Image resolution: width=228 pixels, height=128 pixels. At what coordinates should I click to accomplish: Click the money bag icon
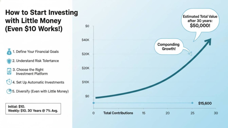click(x=9, y=52)
